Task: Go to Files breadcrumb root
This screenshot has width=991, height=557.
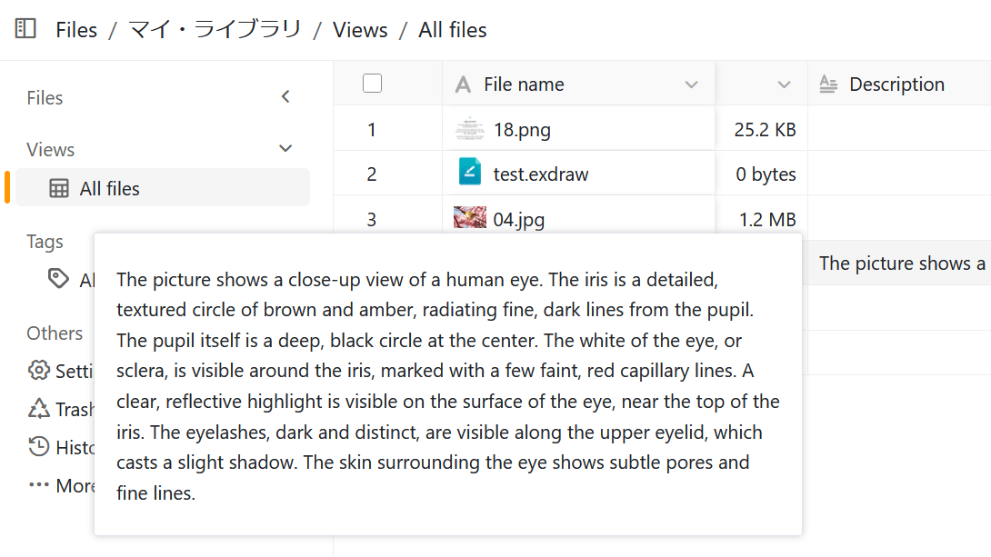Action: [76, 30]
